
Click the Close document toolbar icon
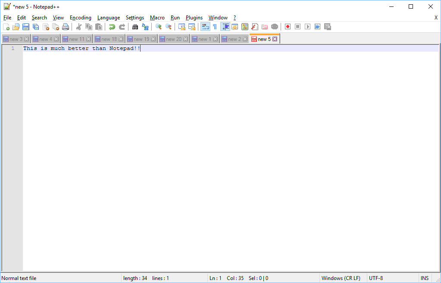tap(46, 27)
